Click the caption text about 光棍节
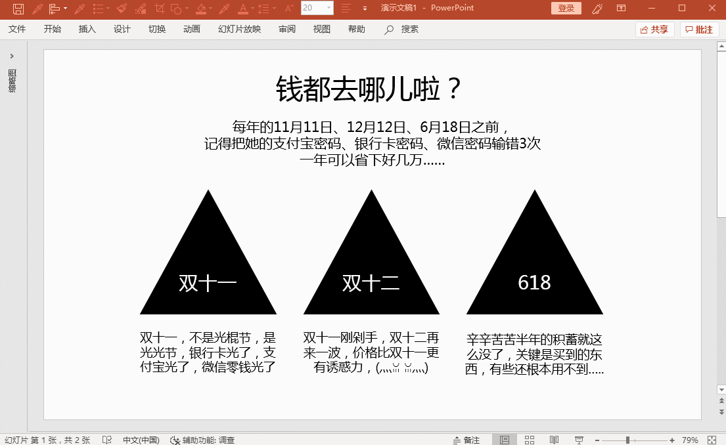This screenshot has width=726, height=445. pyautogui.click(x=208, y=352)
